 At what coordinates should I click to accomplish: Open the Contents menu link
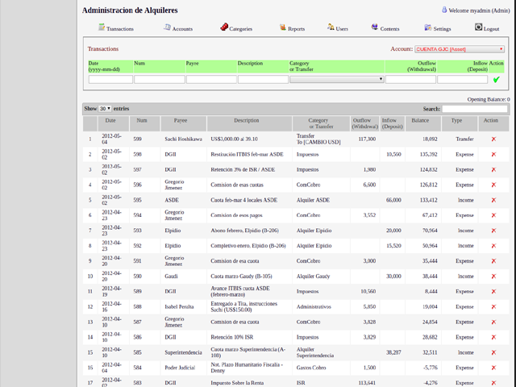pos(389,29)
